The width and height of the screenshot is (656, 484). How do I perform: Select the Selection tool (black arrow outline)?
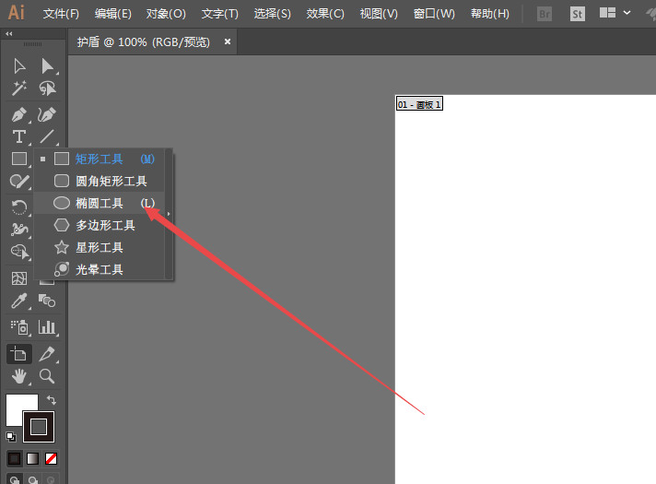pos(19,66)
